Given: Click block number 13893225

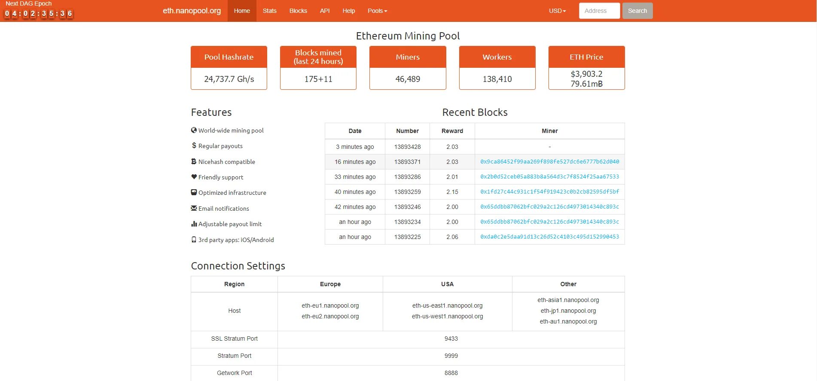Looking at the screenshot, I should pyautogui.click(x=407, y=237).
